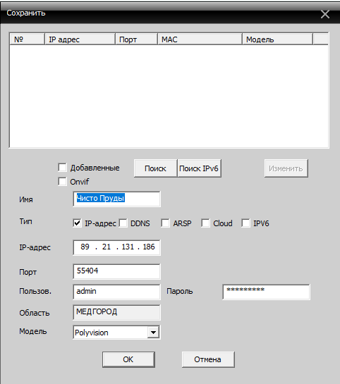340x384 pixels.
Task: Select the Порт column header in list
Action: point(136,39)
